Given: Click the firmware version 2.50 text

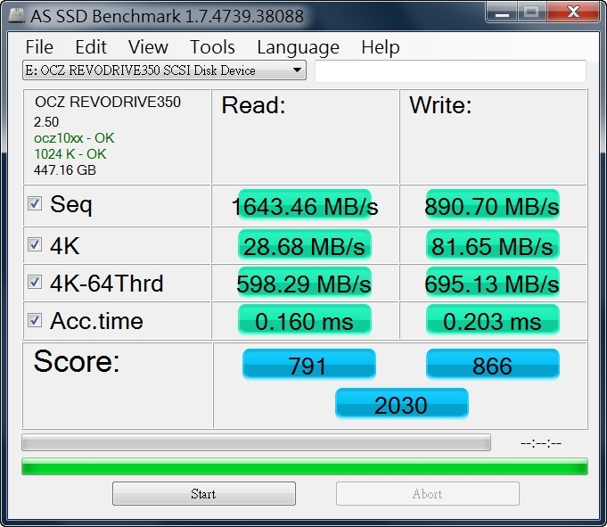Looking at the screenshot, I should coord(46,122).
